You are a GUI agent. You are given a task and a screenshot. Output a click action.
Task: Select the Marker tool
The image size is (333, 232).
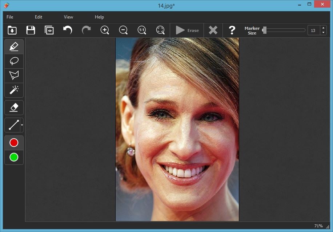[x=14, y=46]
